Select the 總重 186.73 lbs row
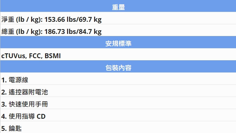Screen dimensions: 236x133 [118, 30]
